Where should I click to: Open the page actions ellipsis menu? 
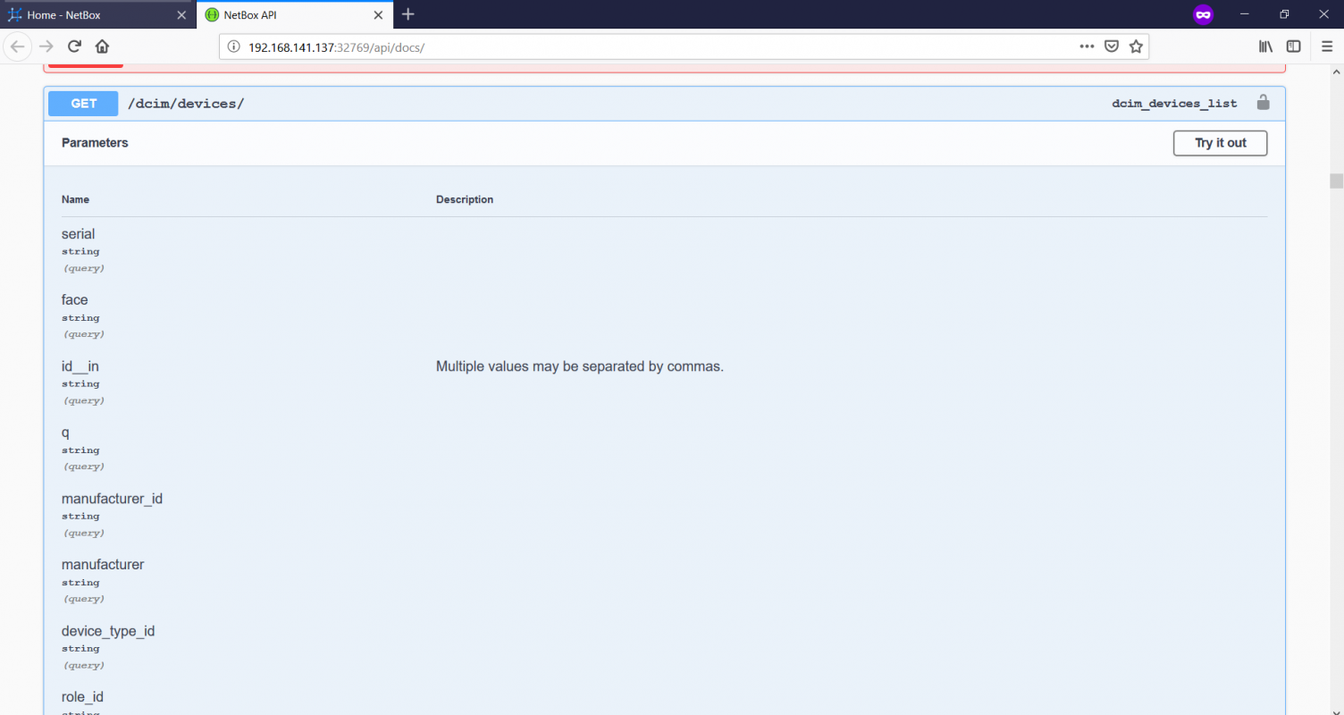(1087, 46)
